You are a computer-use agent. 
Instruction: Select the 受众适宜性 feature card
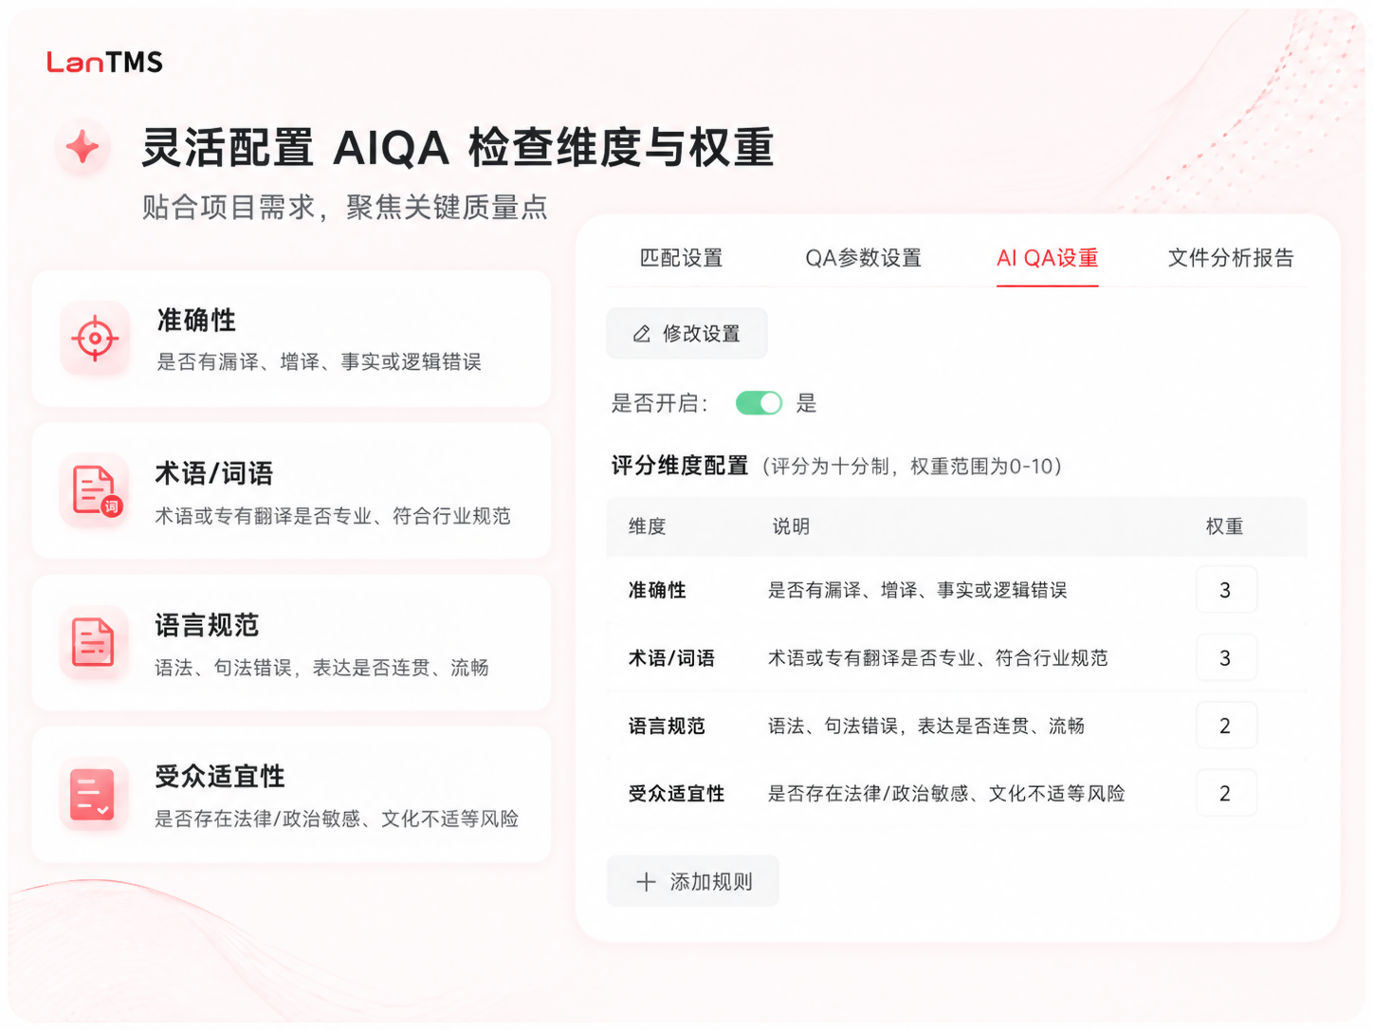pyautogui.click(x=291, y=795)
